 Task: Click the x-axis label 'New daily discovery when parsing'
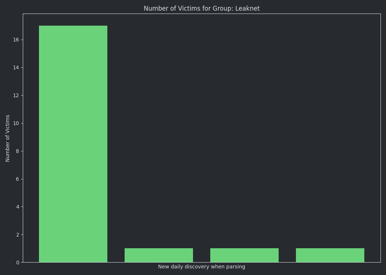click(201, 267)
